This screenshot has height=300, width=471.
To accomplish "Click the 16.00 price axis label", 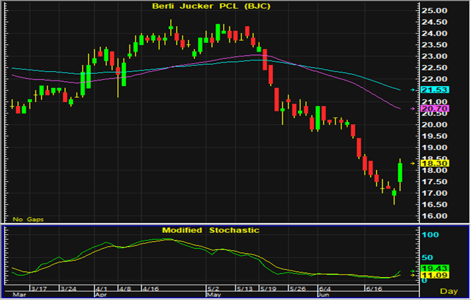I will [x=434, y=216].
